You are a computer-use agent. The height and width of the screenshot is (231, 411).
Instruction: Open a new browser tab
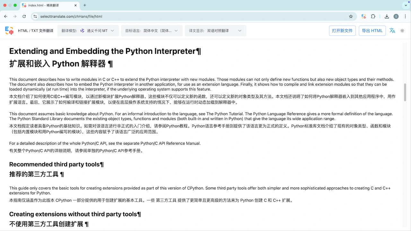[85, 5]
